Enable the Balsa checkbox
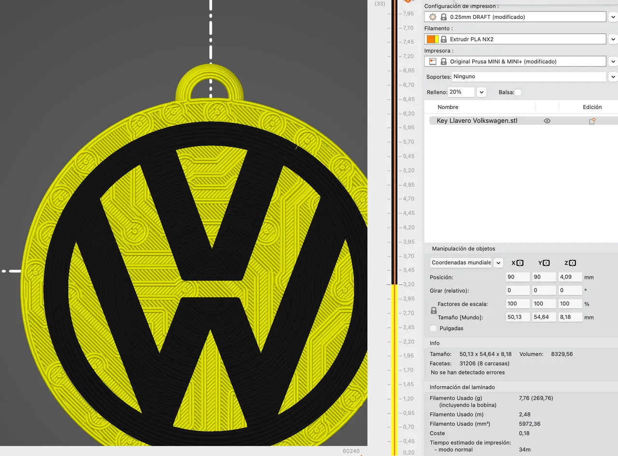 pyautogui.click(x=518, y=92)
